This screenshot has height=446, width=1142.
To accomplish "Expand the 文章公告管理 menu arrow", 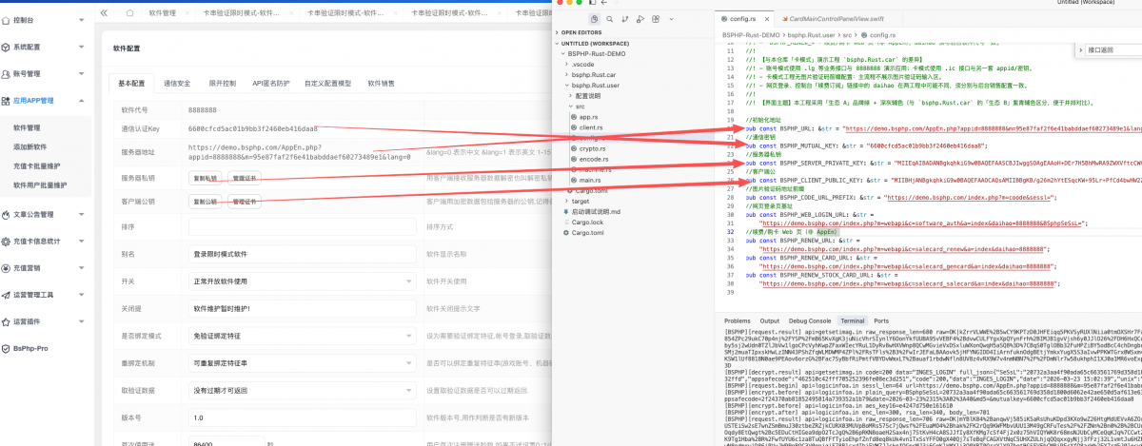I will tap(80, 215).
